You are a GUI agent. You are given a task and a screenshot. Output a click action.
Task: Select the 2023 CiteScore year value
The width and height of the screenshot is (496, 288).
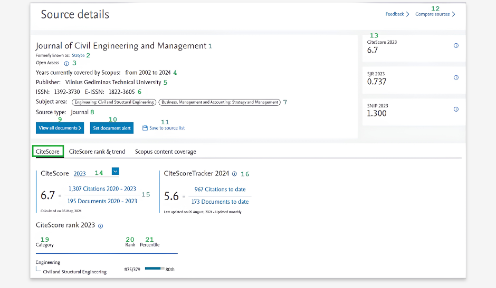[x=80, y=173]
